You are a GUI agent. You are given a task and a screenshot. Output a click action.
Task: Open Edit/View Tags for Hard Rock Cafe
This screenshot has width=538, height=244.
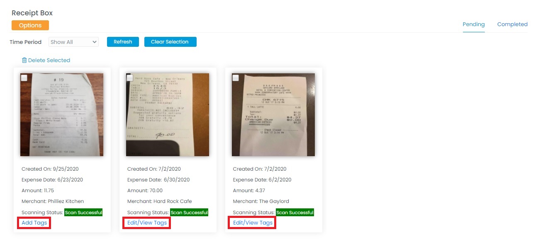[x=147, y=223]
